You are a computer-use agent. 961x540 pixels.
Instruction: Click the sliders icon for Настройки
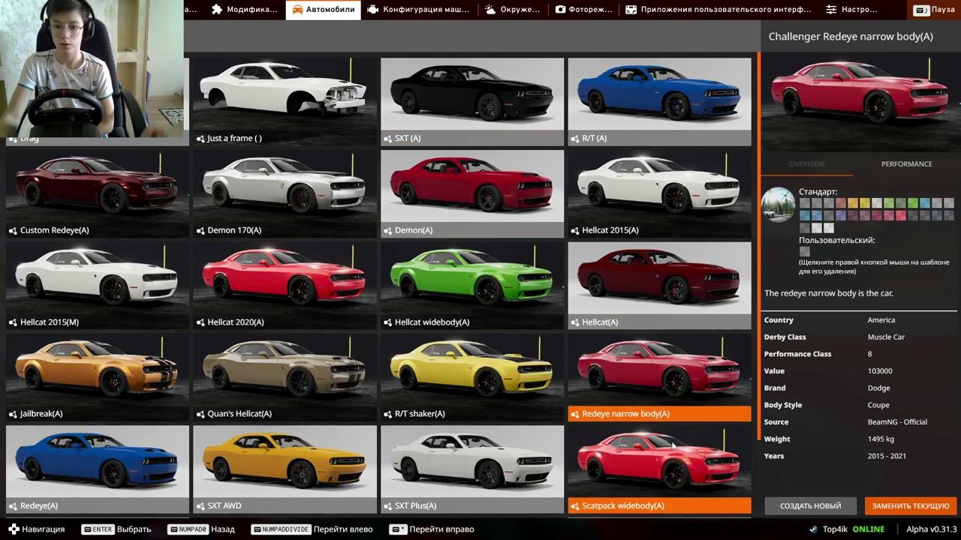831,10
